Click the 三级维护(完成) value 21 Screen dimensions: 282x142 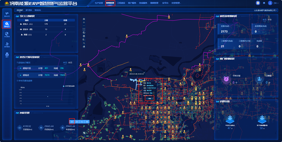223,47
